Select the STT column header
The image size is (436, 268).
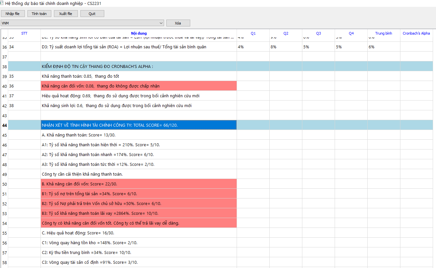tap(25, 33)
